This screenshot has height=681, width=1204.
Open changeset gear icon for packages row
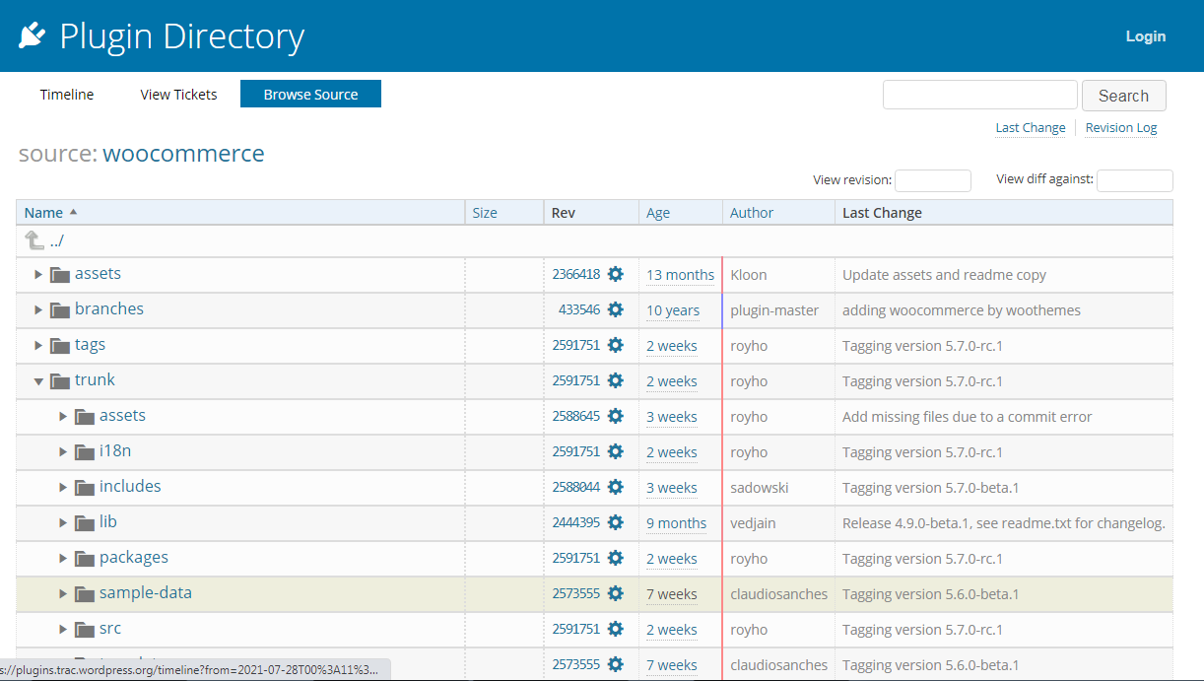coord(616,558)
